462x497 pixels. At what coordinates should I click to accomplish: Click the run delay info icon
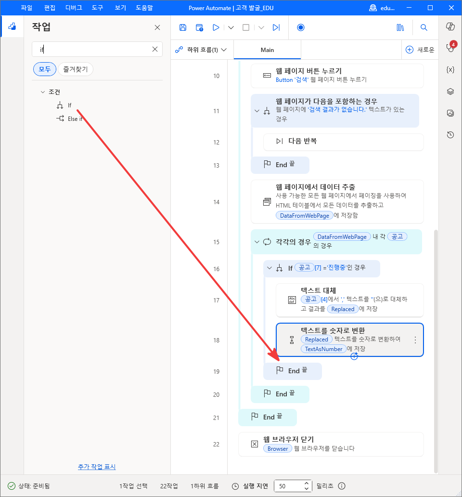(342, 486)
